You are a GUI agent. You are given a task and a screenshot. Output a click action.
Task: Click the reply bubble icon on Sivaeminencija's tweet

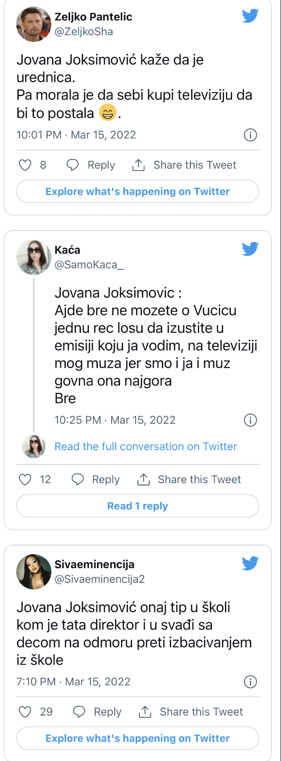coord(79,712)
